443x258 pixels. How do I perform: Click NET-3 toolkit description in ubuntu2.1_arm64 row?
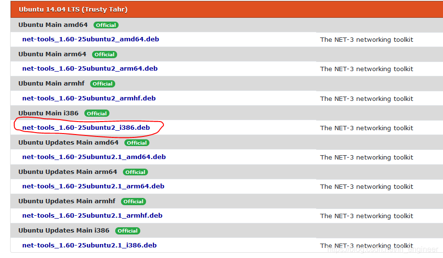point(366,187)
